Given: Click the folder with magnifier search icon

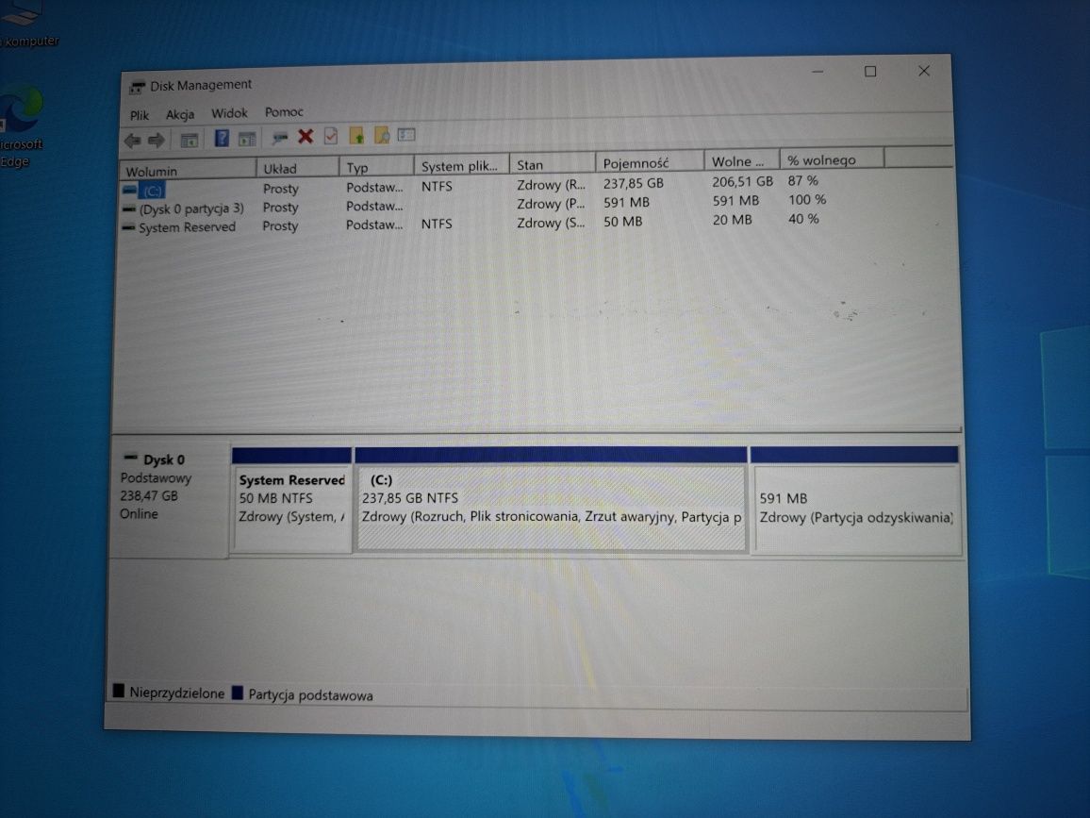Looking at the screenshot, I should pyautogui.click(x=382, y=135).
